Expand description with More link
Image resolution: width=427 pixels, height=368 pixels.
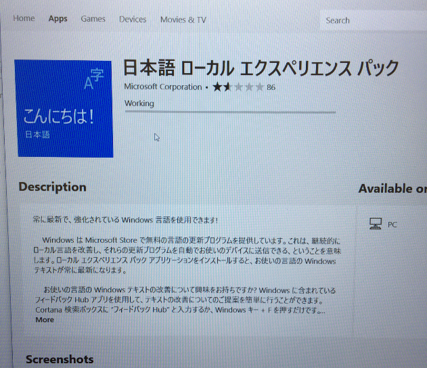(45, 320)
